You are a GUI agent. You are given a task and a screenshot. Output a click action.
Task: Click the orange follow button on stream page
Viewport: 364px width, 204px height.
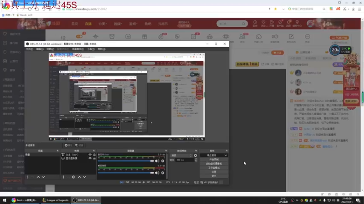[x=278, y=53]
